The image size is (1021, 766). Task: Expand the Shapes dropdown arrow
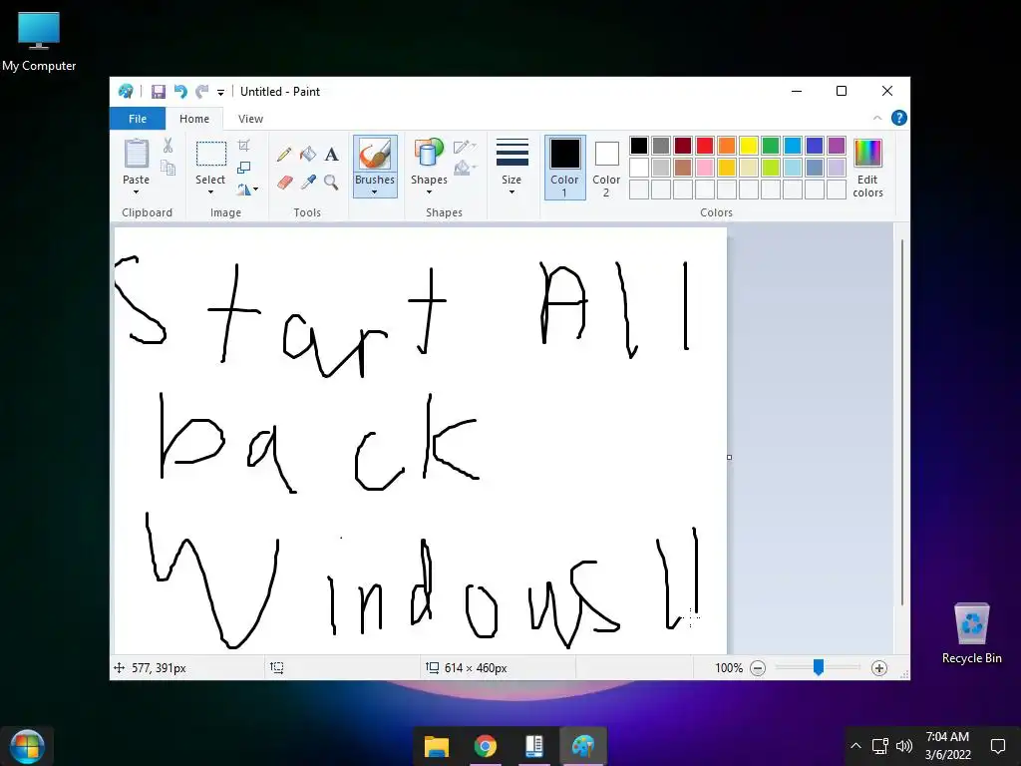[429, 192]
